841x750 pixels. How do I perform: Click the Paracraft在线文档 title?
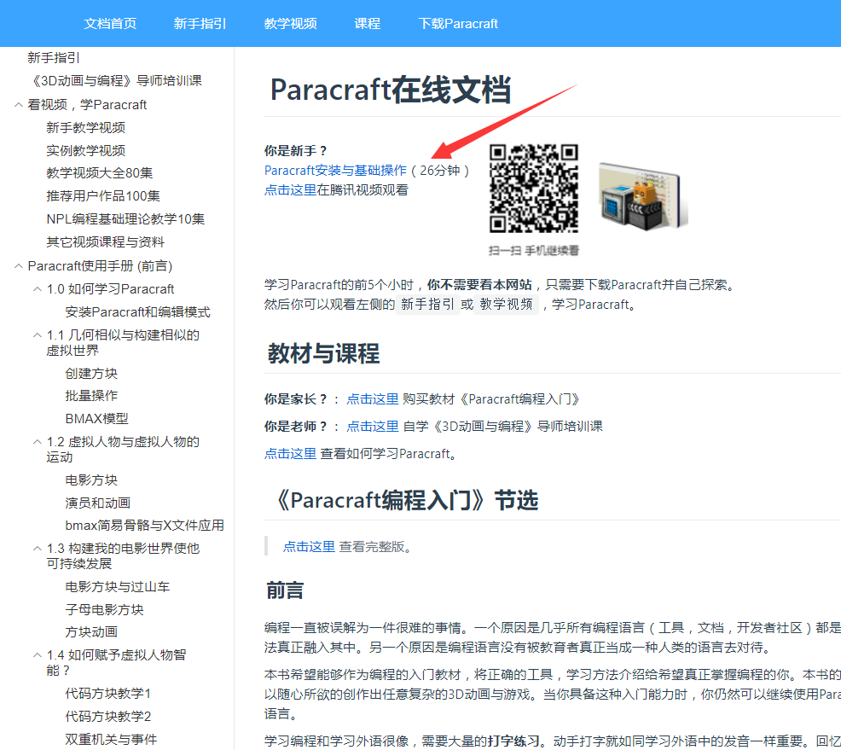click(391, 90)
